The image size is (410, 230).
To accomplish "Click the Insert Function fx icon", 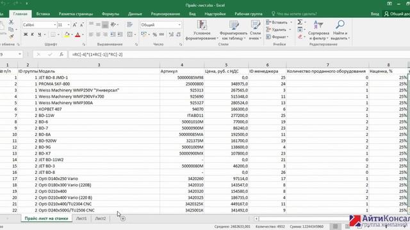I will pos(61,54).
